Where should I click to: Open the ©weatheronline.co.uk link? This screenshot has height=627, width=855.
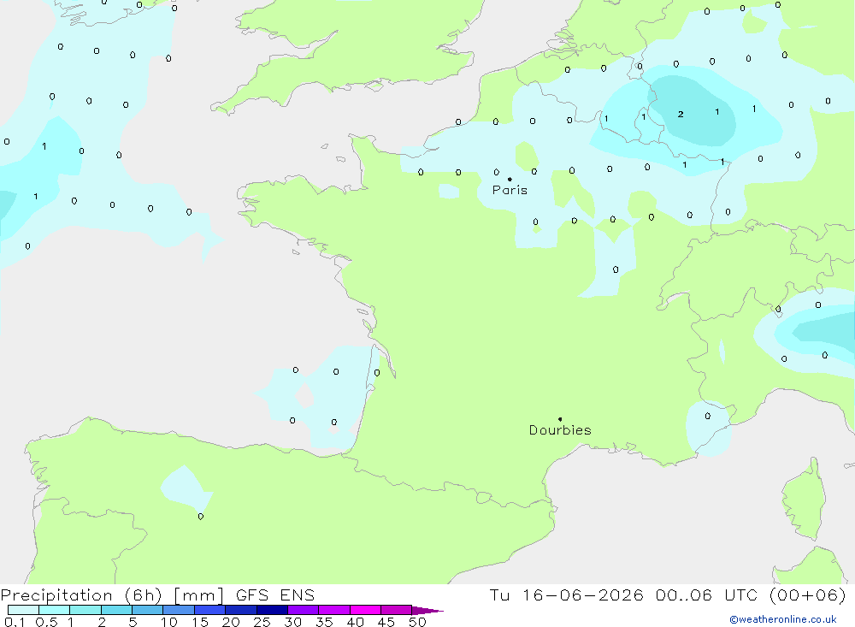(783, 619)
